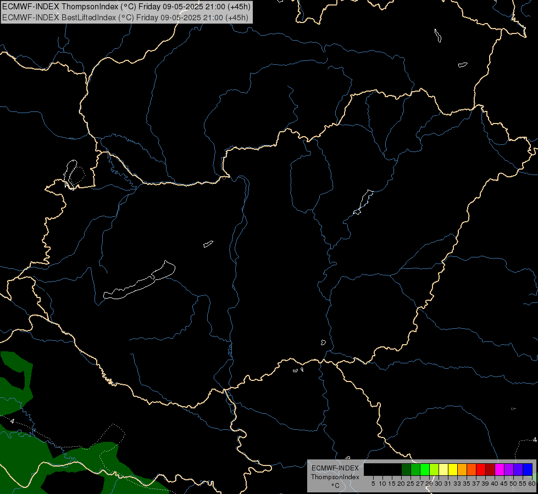
Task: Click the legend tick value 37
Action: pos(475,484)
